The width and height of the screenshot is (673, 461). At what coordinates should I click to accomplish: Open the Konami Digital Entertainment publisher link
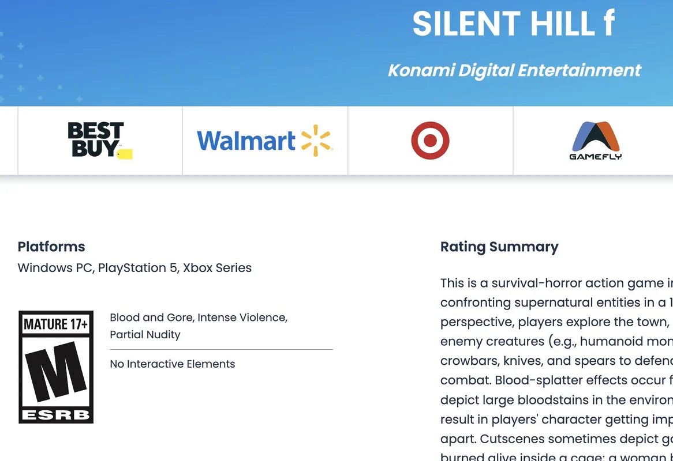point(514,70)
